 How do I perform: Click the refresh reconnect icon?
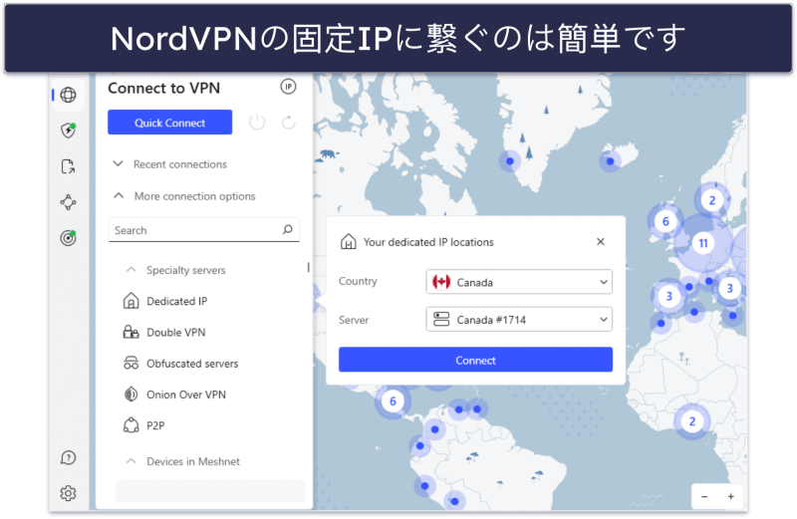click(288, 123)
